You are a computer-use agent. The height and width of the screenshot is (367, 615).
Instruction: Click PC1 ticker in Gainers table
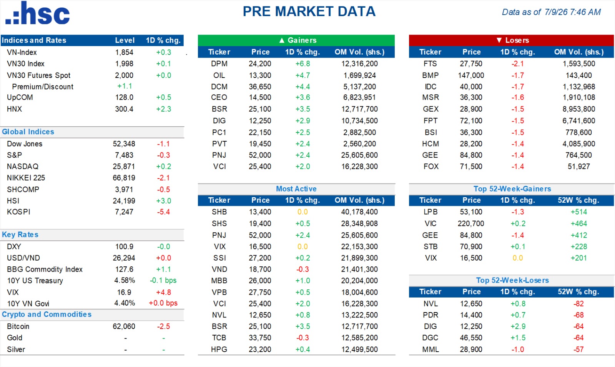219,132
